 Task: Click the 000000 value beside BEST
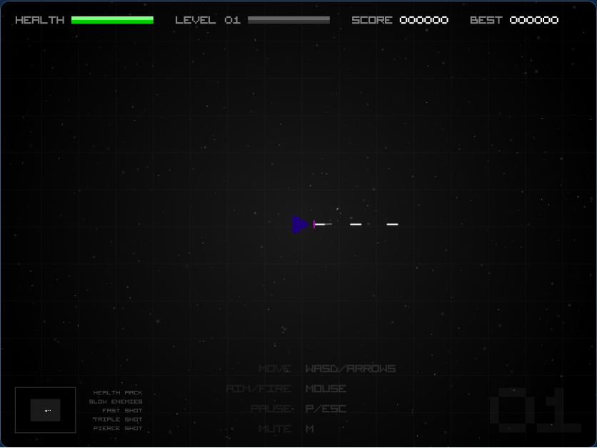click(x=533, y=20)
